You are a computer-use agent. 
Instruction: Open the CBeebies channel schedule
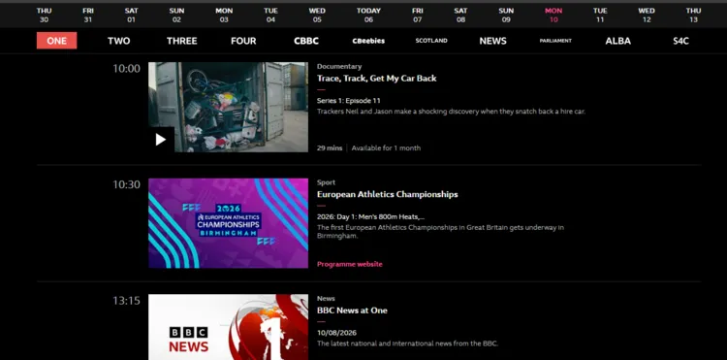368,41
